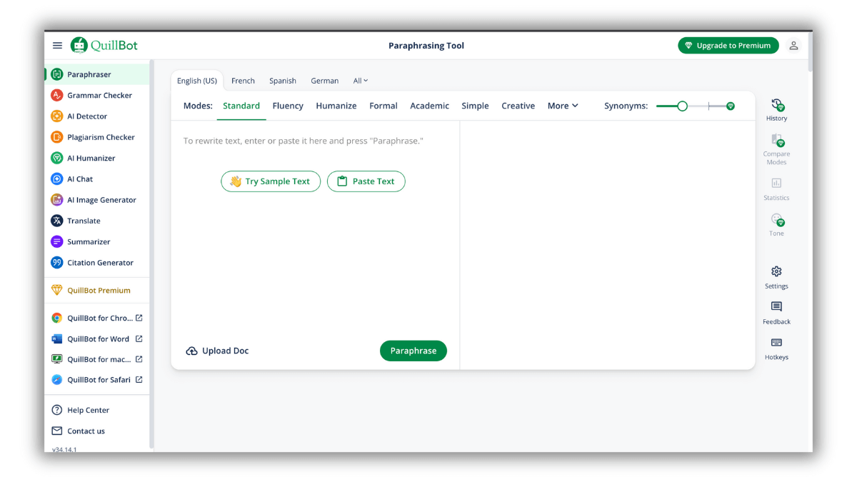Image resolution: width=857 pixels, height=482 pixels.
Task: Switch to the German language tab
Action: pyautogui.click(x=325, y=81)
